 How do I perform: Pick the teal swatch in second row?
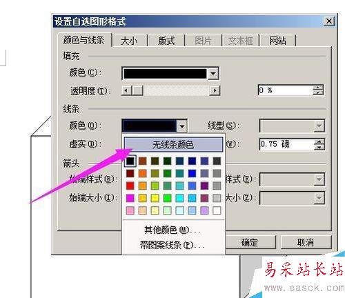pyautogui.click(x=179, y=173)
